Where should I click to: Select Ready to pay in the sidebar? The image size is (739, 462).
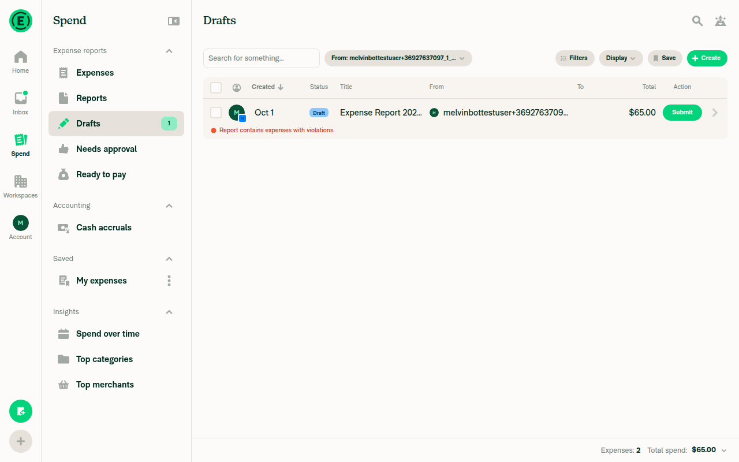[x=116, y=174]
